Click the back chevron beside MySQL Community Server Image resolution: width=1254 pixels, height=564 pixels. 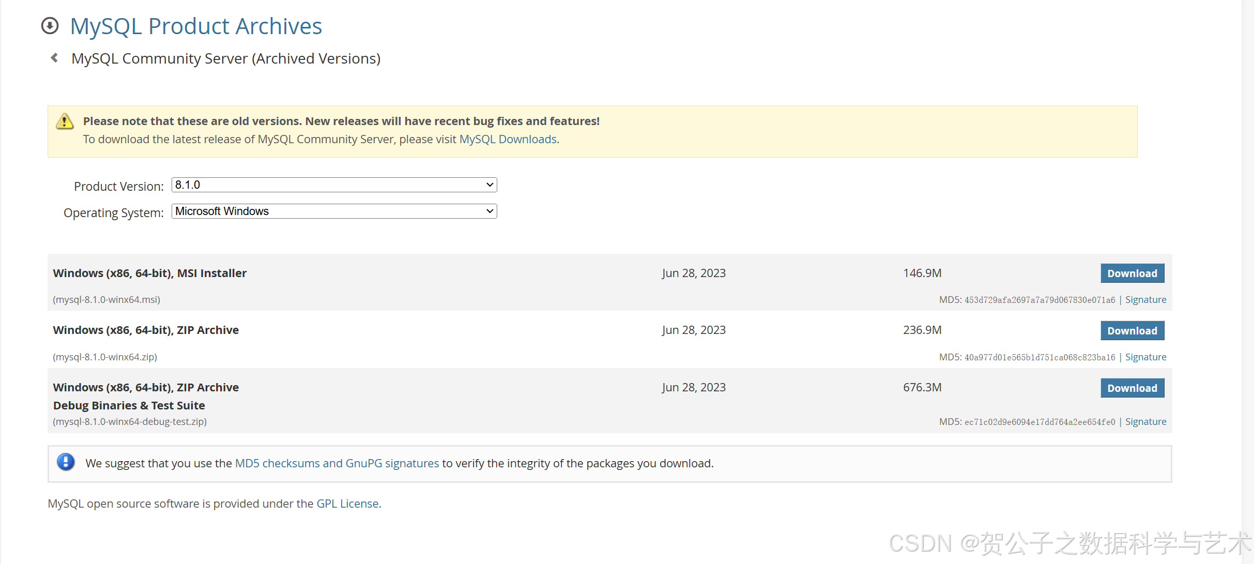coord(54,58)
